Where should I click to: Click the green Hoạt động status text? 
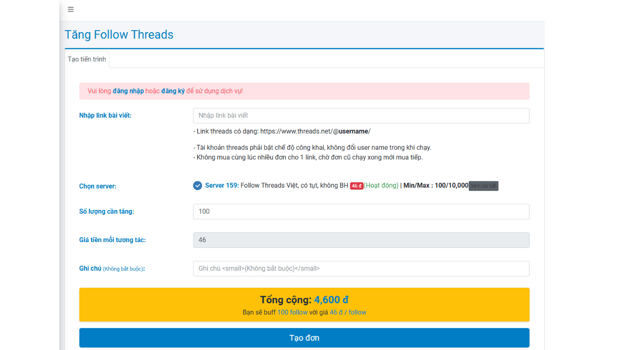click(381, 186)
